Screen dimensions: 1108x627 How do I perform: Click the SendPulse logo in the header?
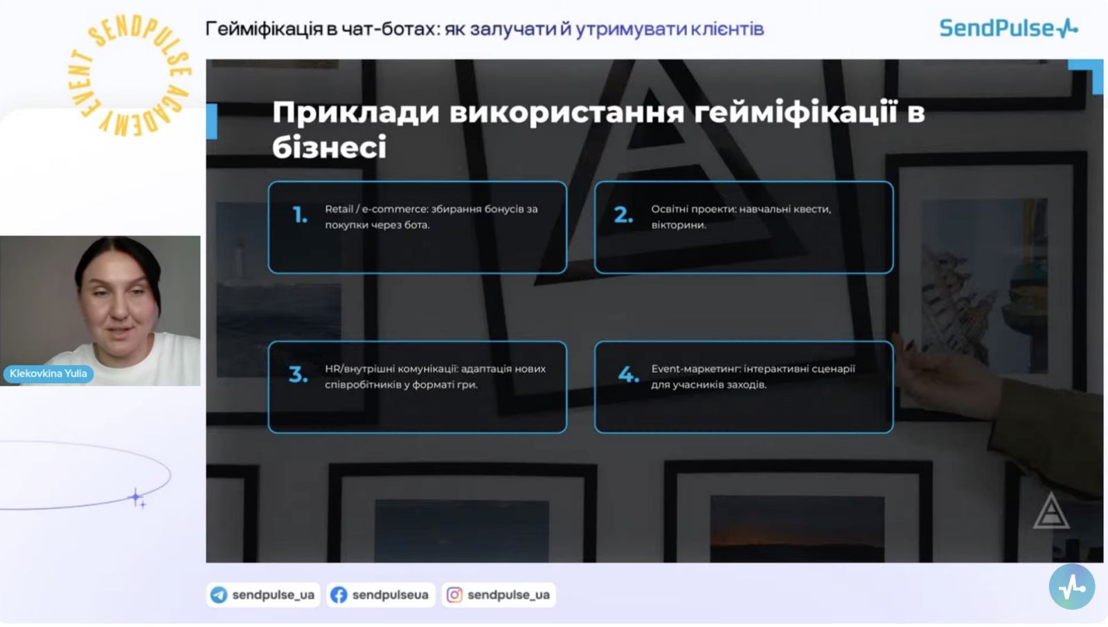(1008, 28)
